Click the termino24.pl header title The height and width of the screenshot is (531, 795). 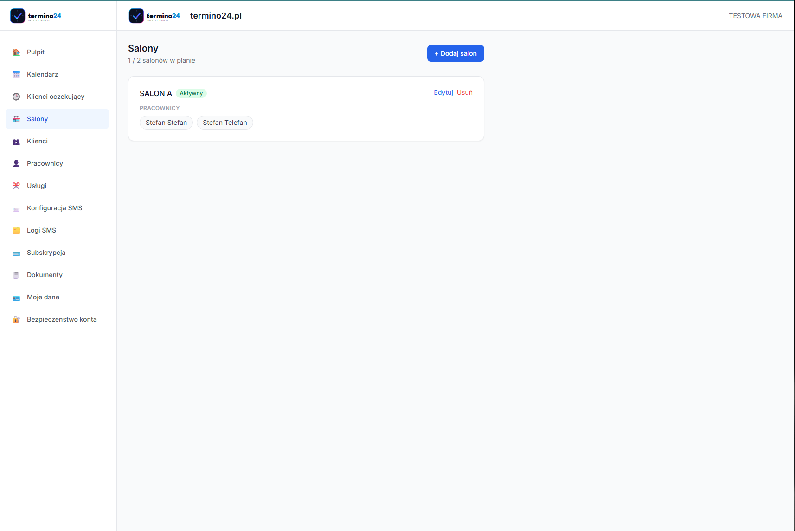click(216, 16)
